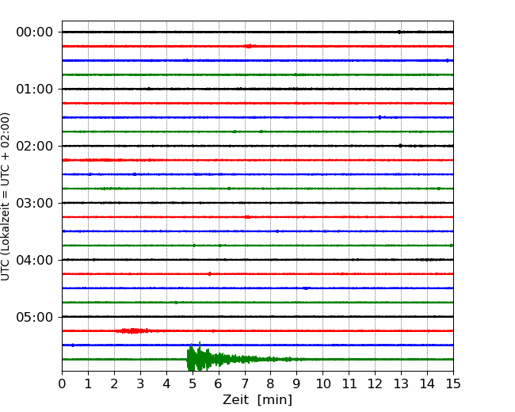Screen dimensions: 515x412
Task: Click the black spike near minute 13 on the 00:00 trace
Action: click(x=399, y=32)
